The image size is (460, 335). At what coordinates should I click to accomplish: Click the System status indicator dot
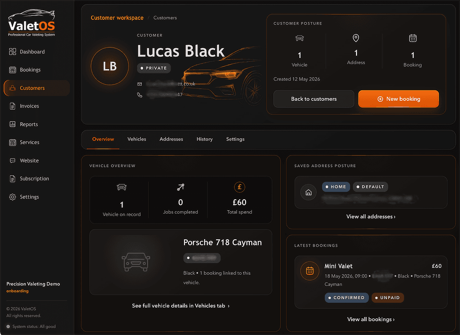tap(8, 327)
